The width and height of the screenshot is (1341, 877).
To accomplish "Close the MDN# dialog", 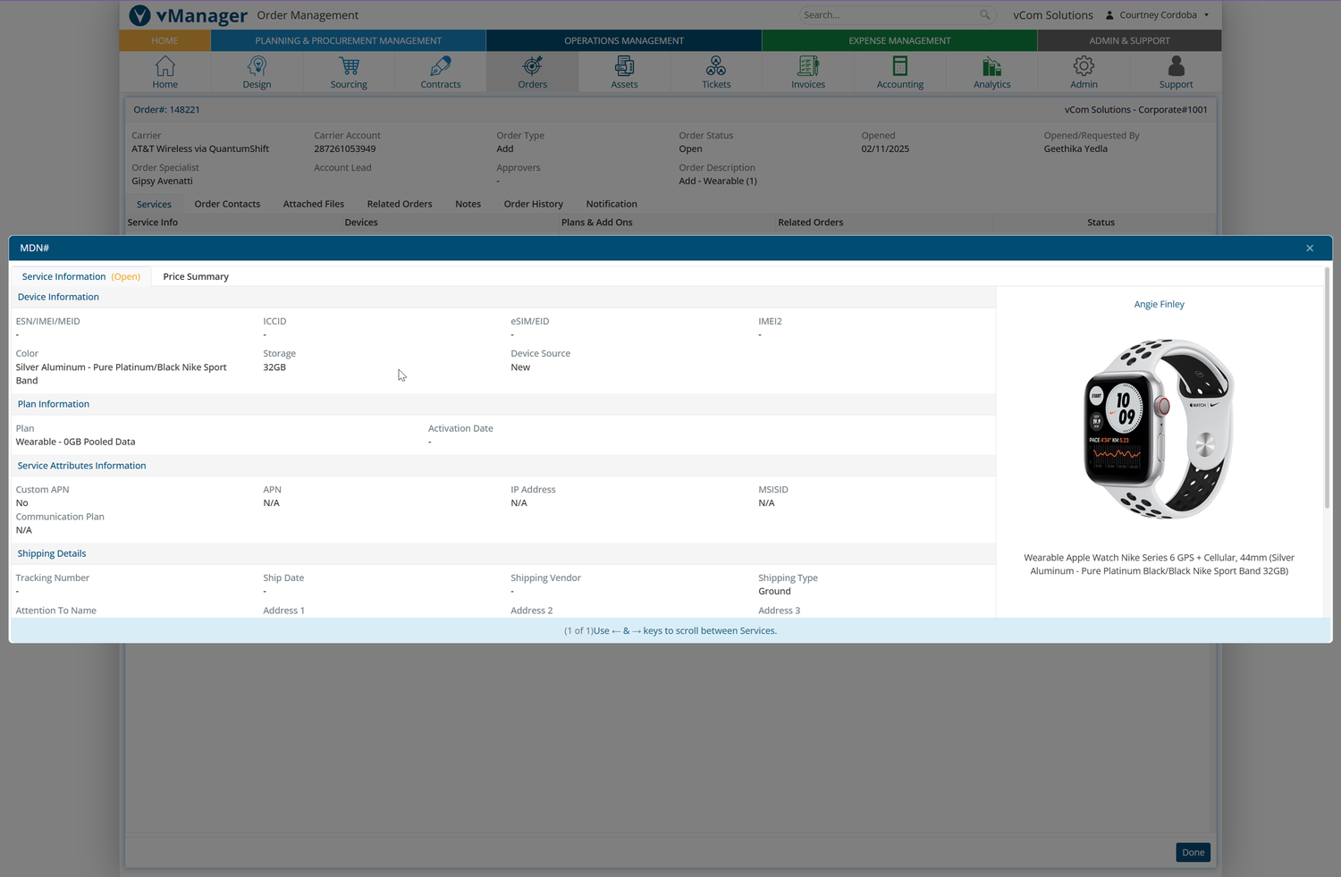I will [x=1310, y=249].
